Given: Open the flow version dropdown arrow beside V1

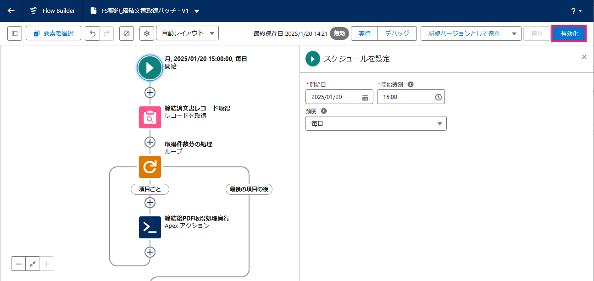Looking at the screenshot, I should pyautogui.click(x=197, y=11).
